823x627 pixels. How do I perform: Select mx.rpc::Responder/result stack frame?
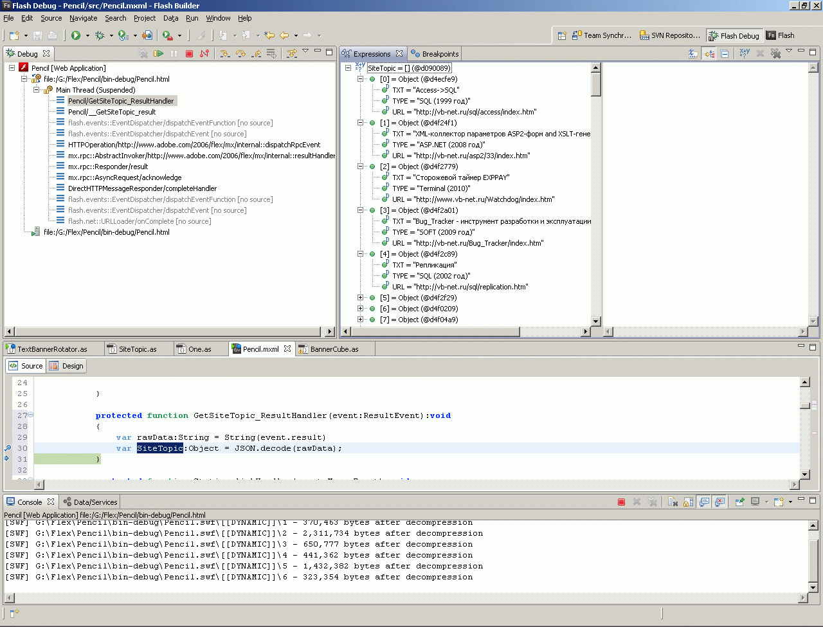click(108, 166)
